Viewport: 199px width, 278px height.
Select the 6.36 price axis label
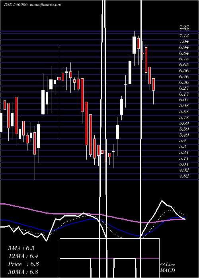coord(184,82)
